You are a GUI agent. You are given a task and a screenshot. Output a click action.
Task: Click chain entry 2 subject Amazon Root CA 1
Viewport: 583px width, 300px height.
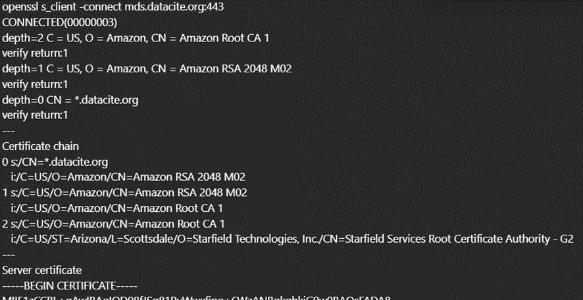(113, 224)
